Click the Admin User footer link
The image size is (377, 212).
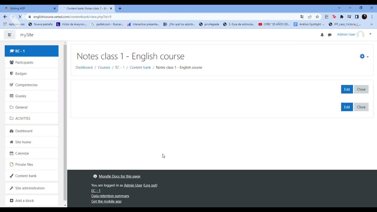click(x=133, y=185)
